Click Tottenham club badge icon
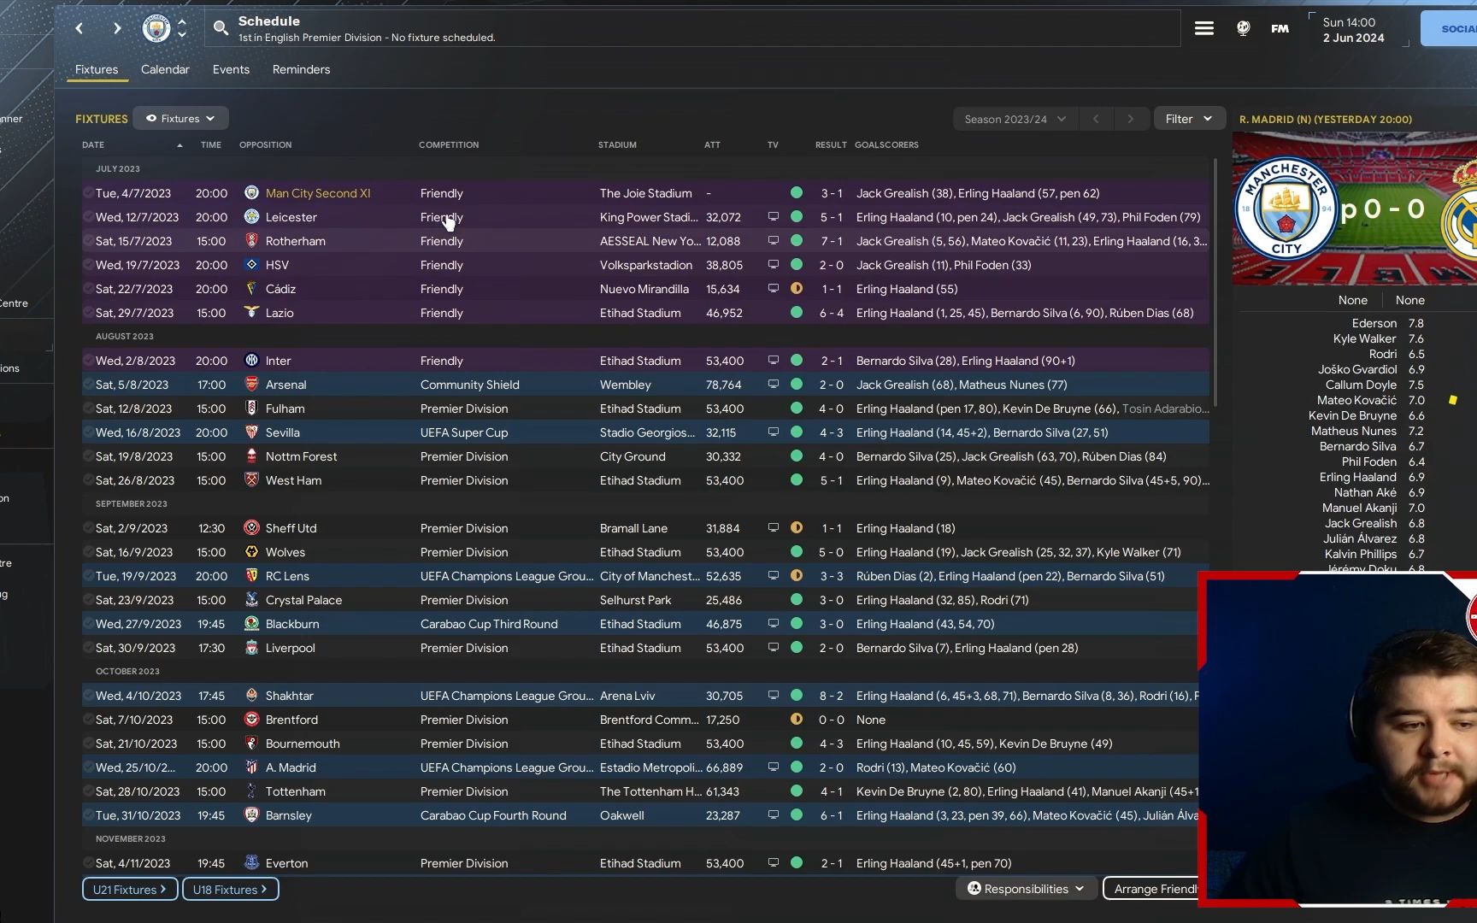The height and width of the screenshot is (923, 1477). click(251, 791)
